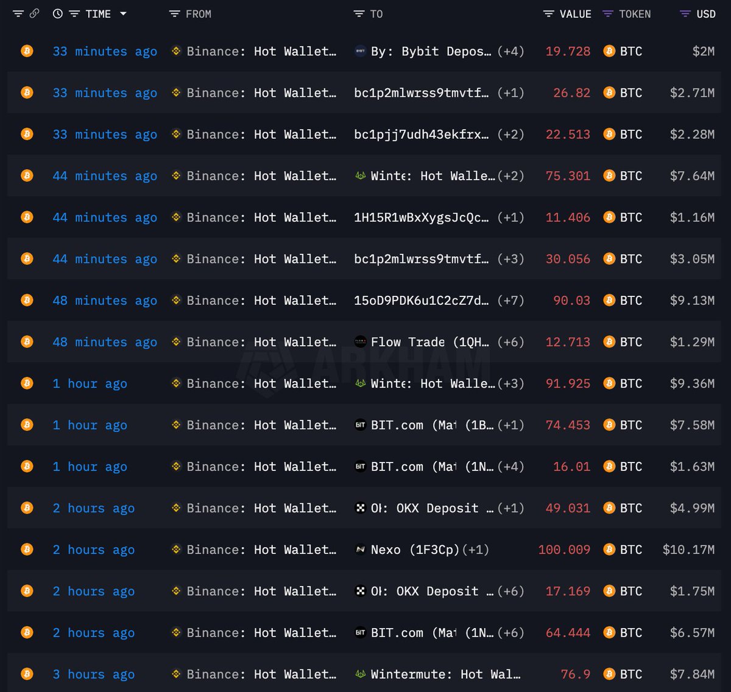Image resolution: width=731 pixels, height=692 pixels.
Task: Click the chain link icon in header
Action: (35, 13)
